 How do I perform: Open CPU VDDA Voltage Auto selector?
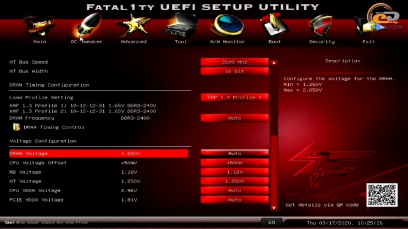[235, 190]
